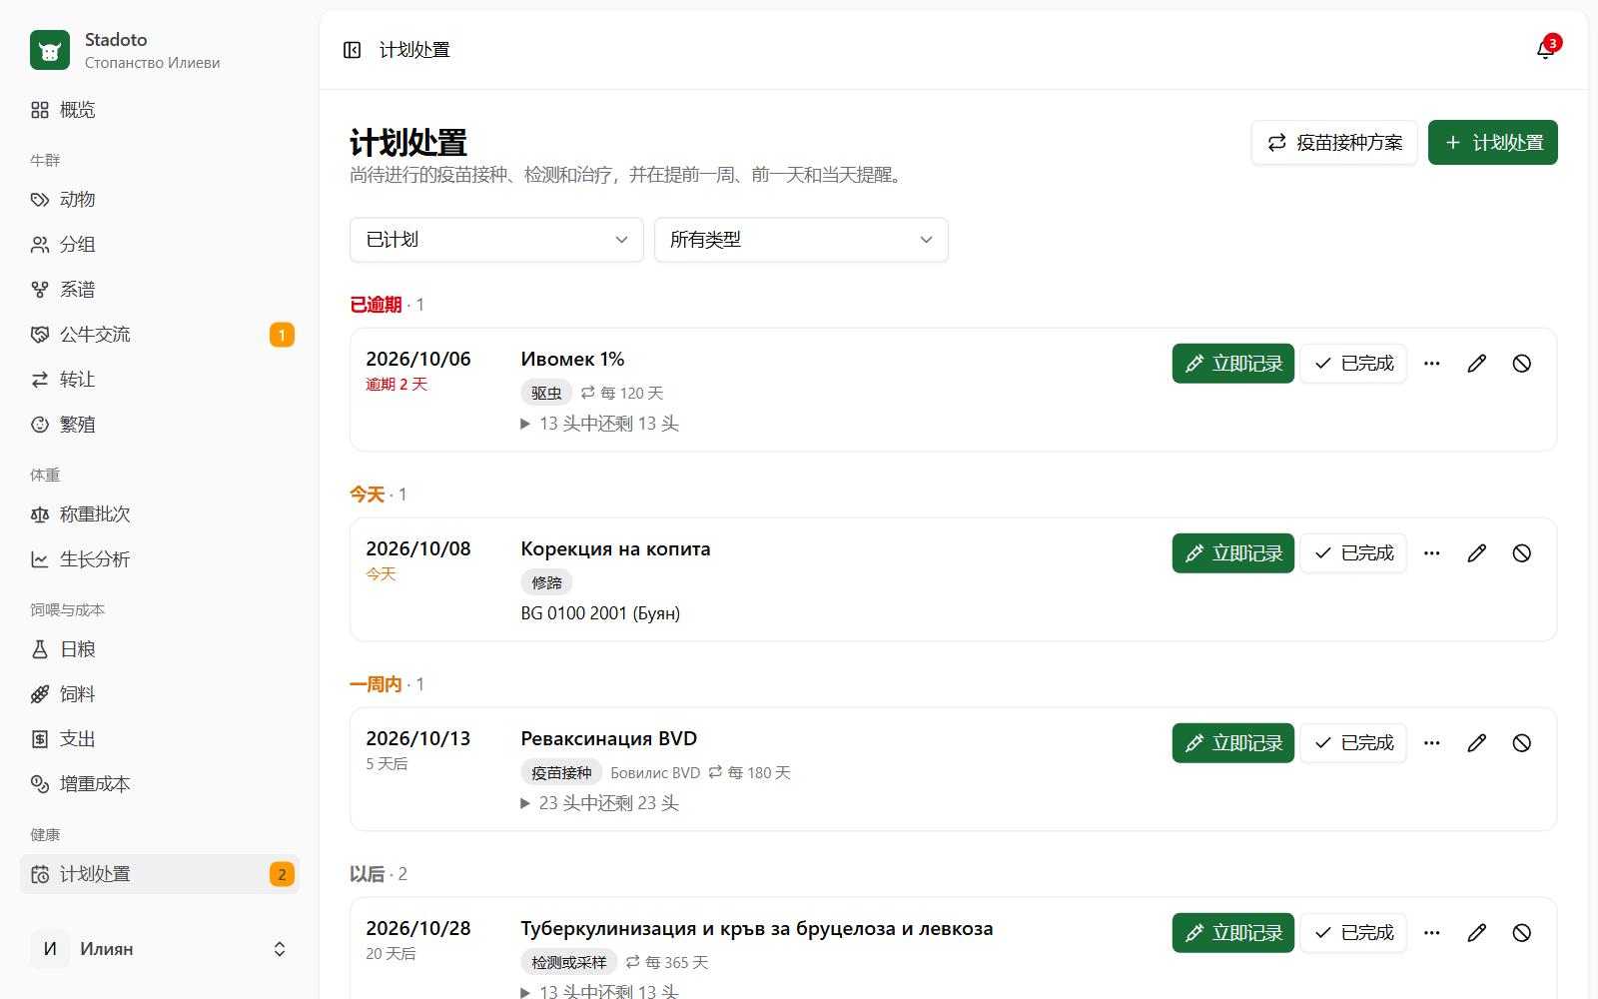Toggle the sidebar collapse icon
This screenshot has height=999, width=1598.
[352, 50]
